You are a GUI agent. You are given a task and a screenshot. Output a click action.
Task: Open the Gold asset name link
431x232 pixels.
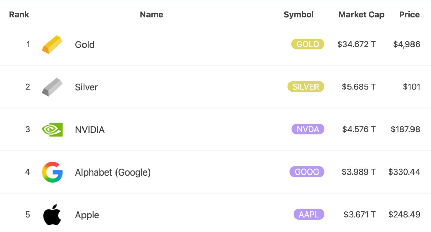pos(85,45)
